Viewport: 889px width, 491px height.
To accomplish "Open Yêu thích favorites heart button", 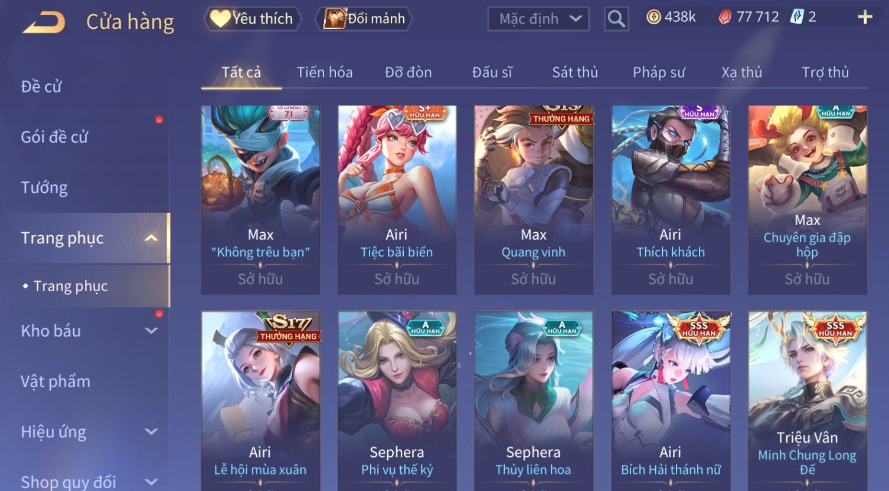I will pyautogui.click(x=253, y=19).
